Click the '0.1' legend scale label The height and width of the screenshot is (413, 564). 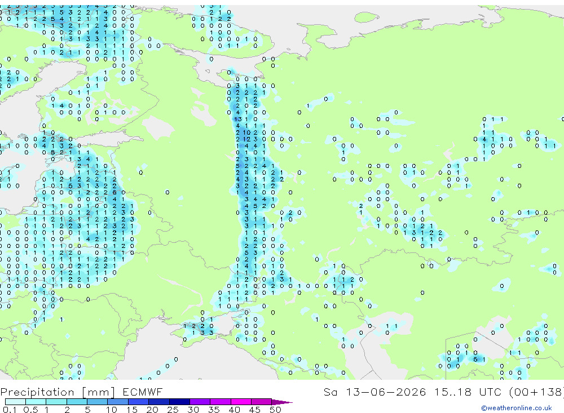(x=10, y=410)
